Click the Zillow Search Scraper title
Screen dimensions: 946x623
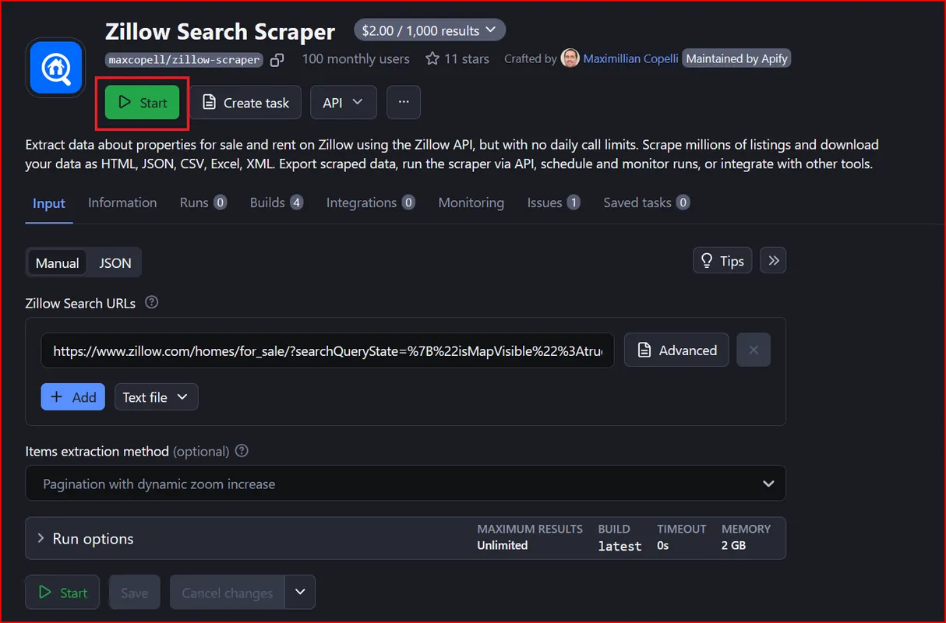221,31
